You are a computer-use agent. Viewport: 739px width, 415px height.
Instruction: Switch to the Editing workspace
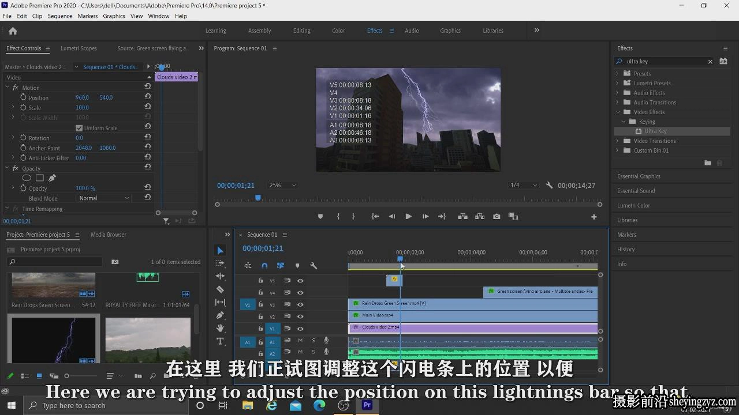(x=301, y=31)
